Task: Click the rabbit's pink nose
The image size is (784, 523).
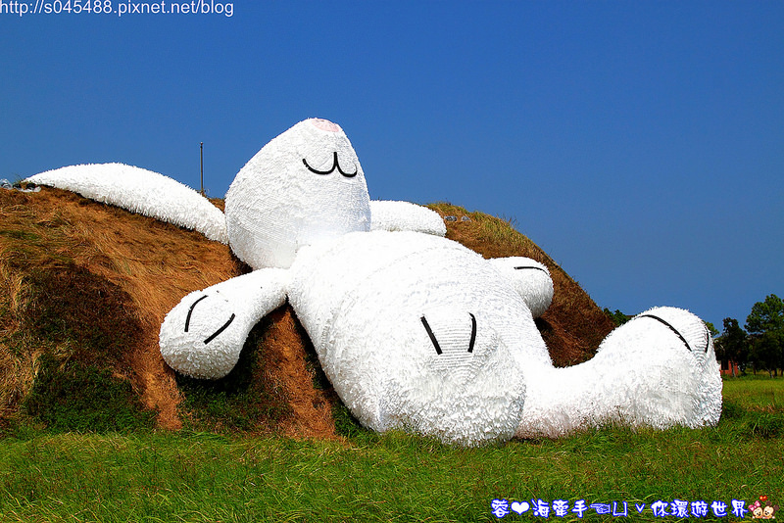Action: click(326, 125)
